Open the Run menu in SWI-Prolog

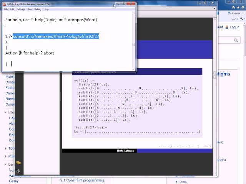30,9
